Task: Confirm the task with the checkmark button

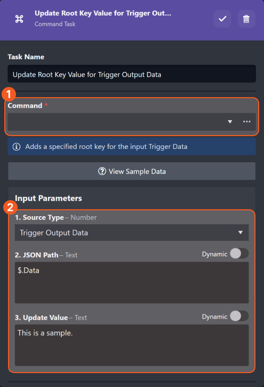Action: (x=222, y=19)
